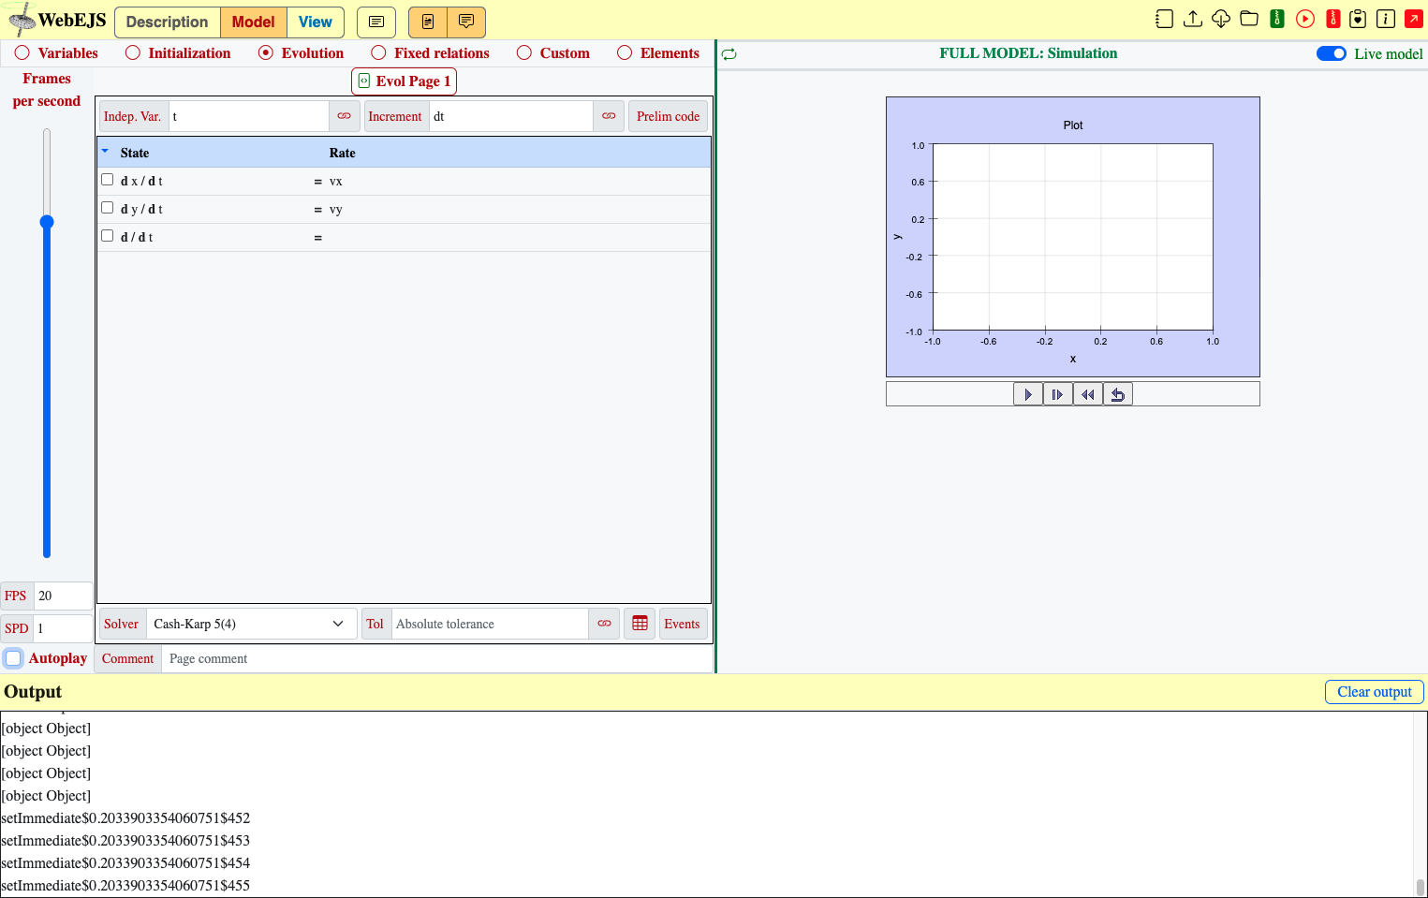Open the Evol Page 1 tab
Viewport: 1428px width, 898px height.
pyautogui.click(x=405, y=81)
